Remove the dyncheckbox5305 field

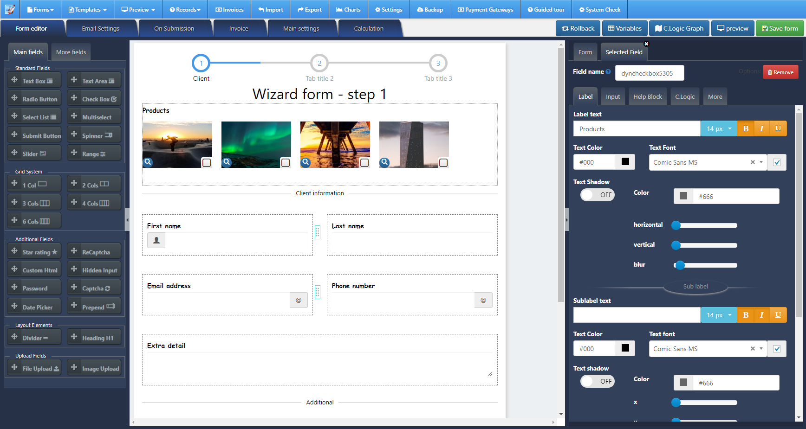(780, 72)
